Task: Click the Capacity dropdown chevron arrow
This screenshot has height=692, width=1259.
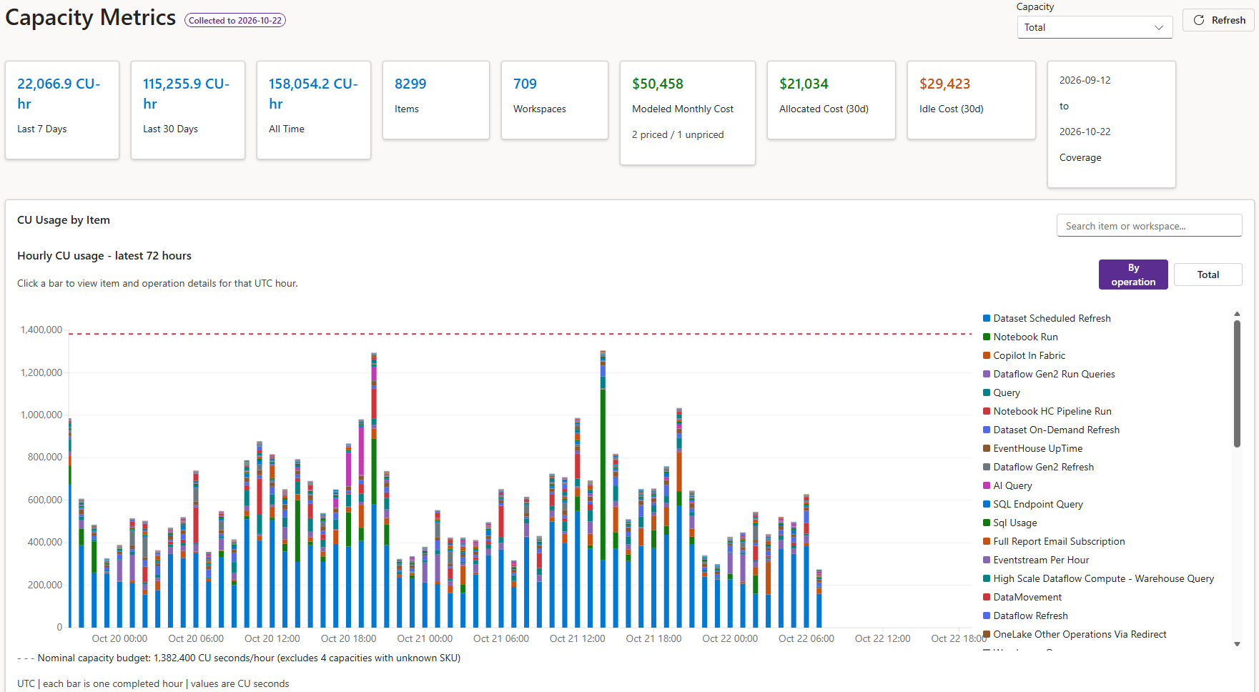Action: pos(1159,27)
